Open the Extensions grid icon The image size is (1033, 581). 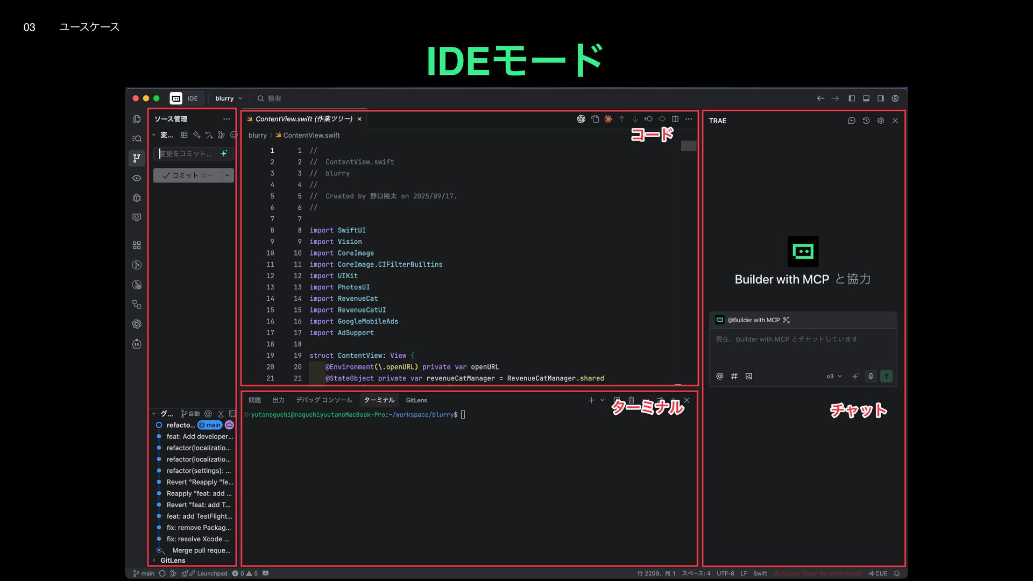pos(137,245)
